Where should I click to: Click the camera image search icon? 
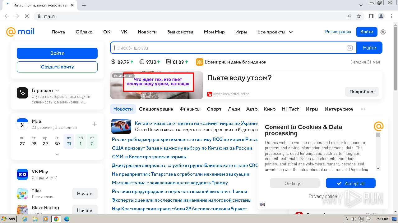[x=350, y=48]
